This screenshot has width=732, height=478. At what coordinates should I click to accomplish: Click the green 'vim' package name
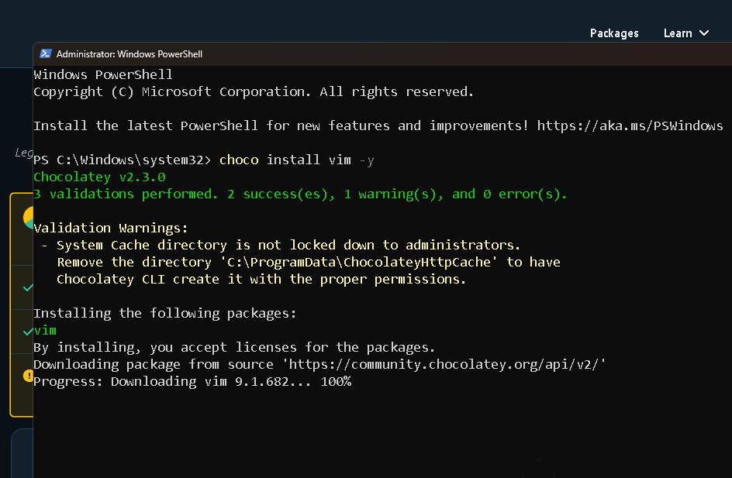[x=45, y=331]
